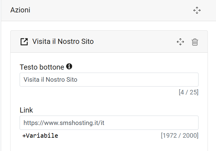Screen dimensions: 216x151
Task: Click the https://www.smshosting.it/it URL text
Action: [x=64, y=123]
